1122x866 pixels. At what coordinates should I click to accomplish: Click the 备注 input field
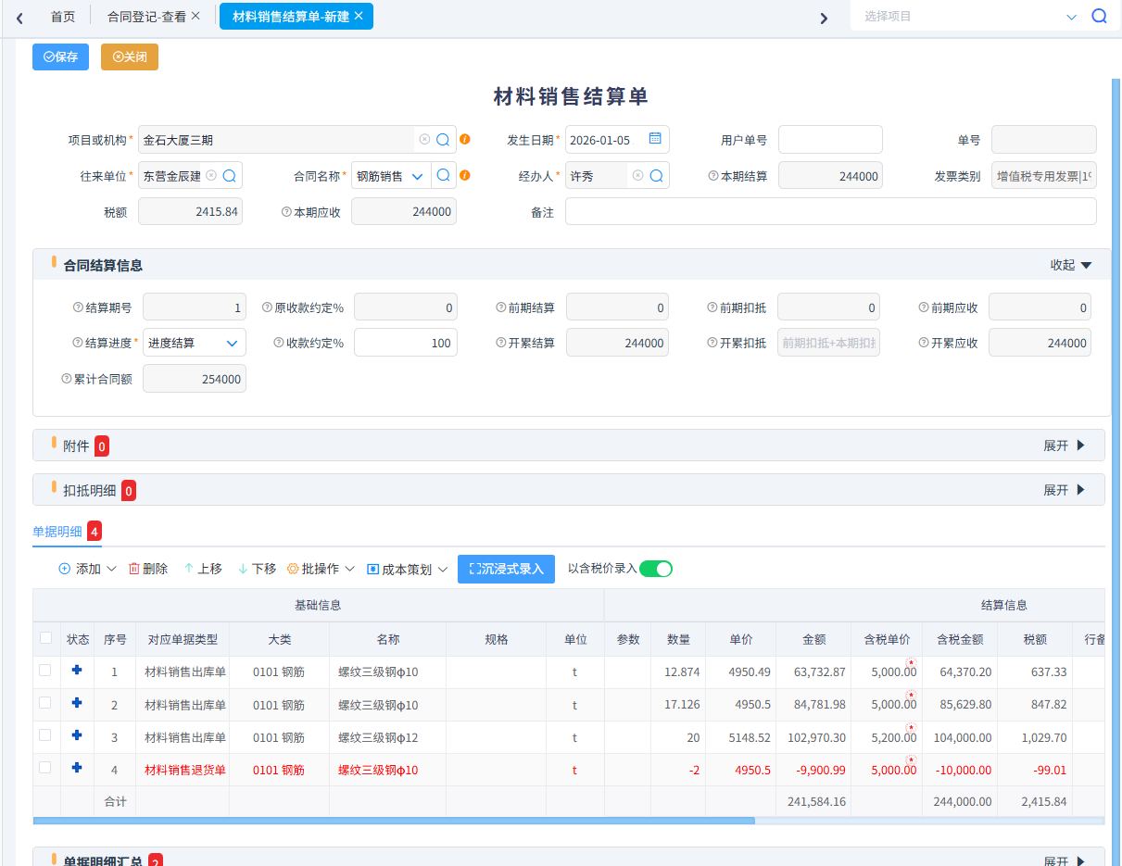pyautogui.click(x=830, y=212)
